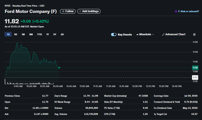This screenshot has height=120, width=202.
Task: Click Volume value 22,944,305
Action: tap(92, 108)
